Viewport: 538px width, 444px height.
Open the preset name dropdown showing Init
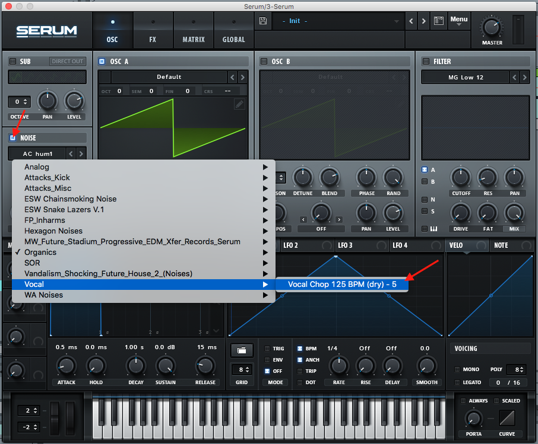pyautogui.click(x=338, y=21)
